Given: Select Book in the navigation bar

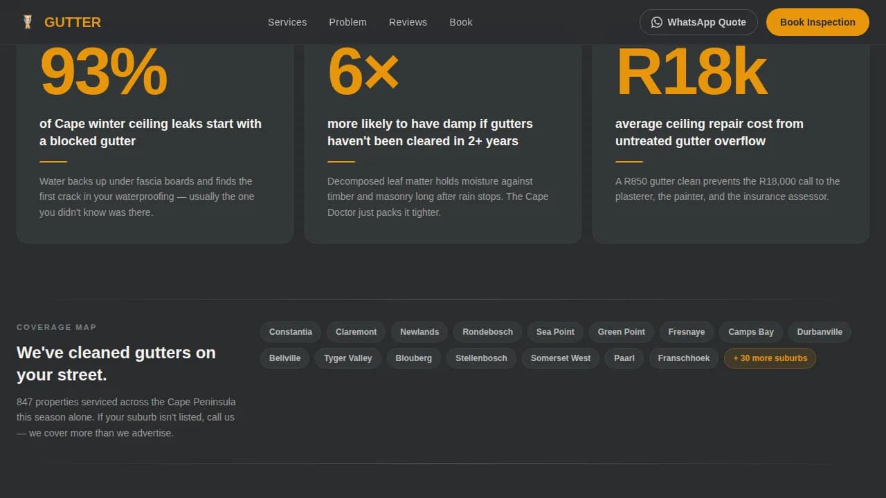Looking at the screenshot, I should tap(461, 21).
